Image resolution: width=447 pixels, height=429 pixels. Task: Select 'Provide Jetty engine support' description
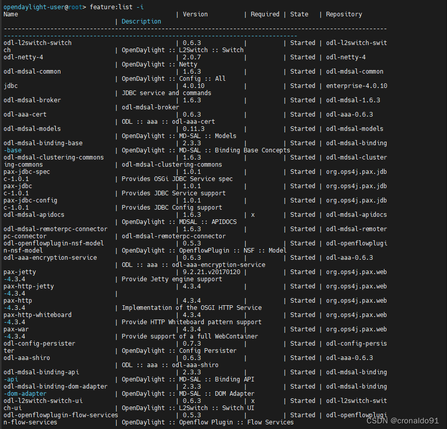[x=172, y=279]
